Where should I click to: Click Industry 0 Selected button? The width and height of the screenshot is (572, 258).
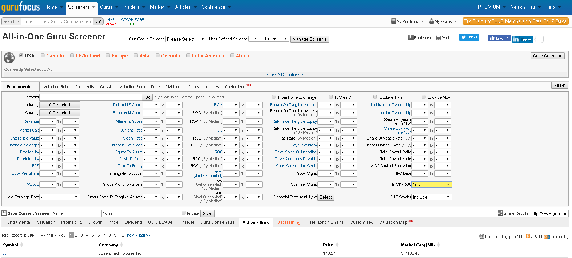(60, 105)
